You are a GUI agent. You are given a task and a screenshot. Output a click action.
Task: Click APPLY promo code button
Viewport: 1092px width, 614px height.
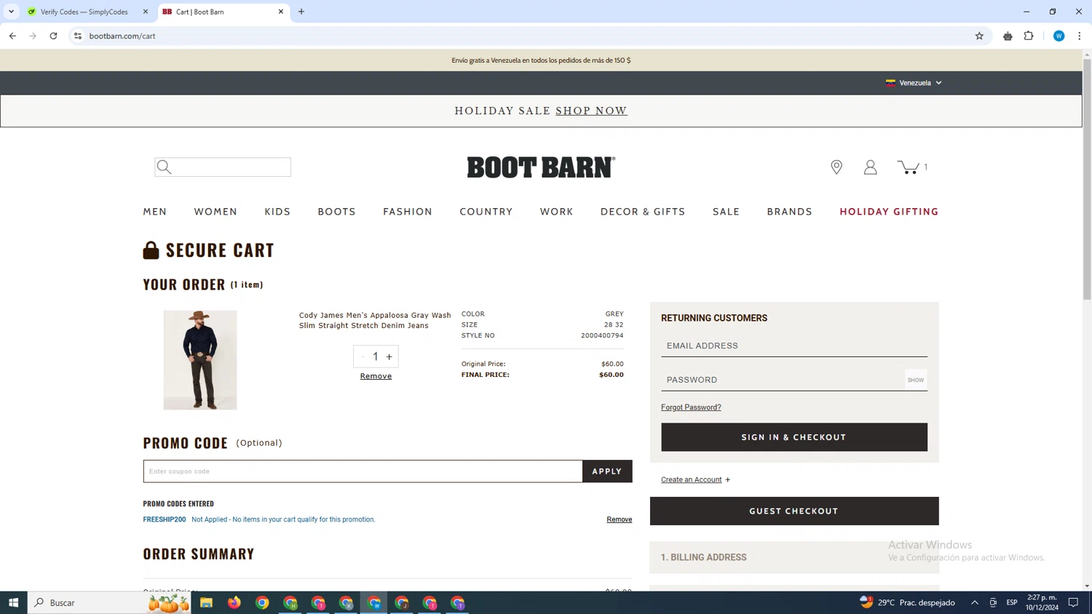point(607,471)
